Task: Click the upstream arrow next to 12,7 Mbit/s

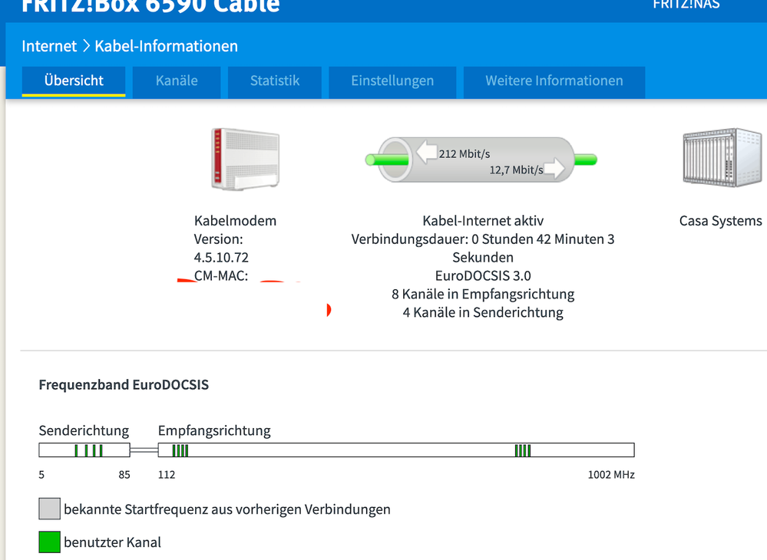Action: 554,168
